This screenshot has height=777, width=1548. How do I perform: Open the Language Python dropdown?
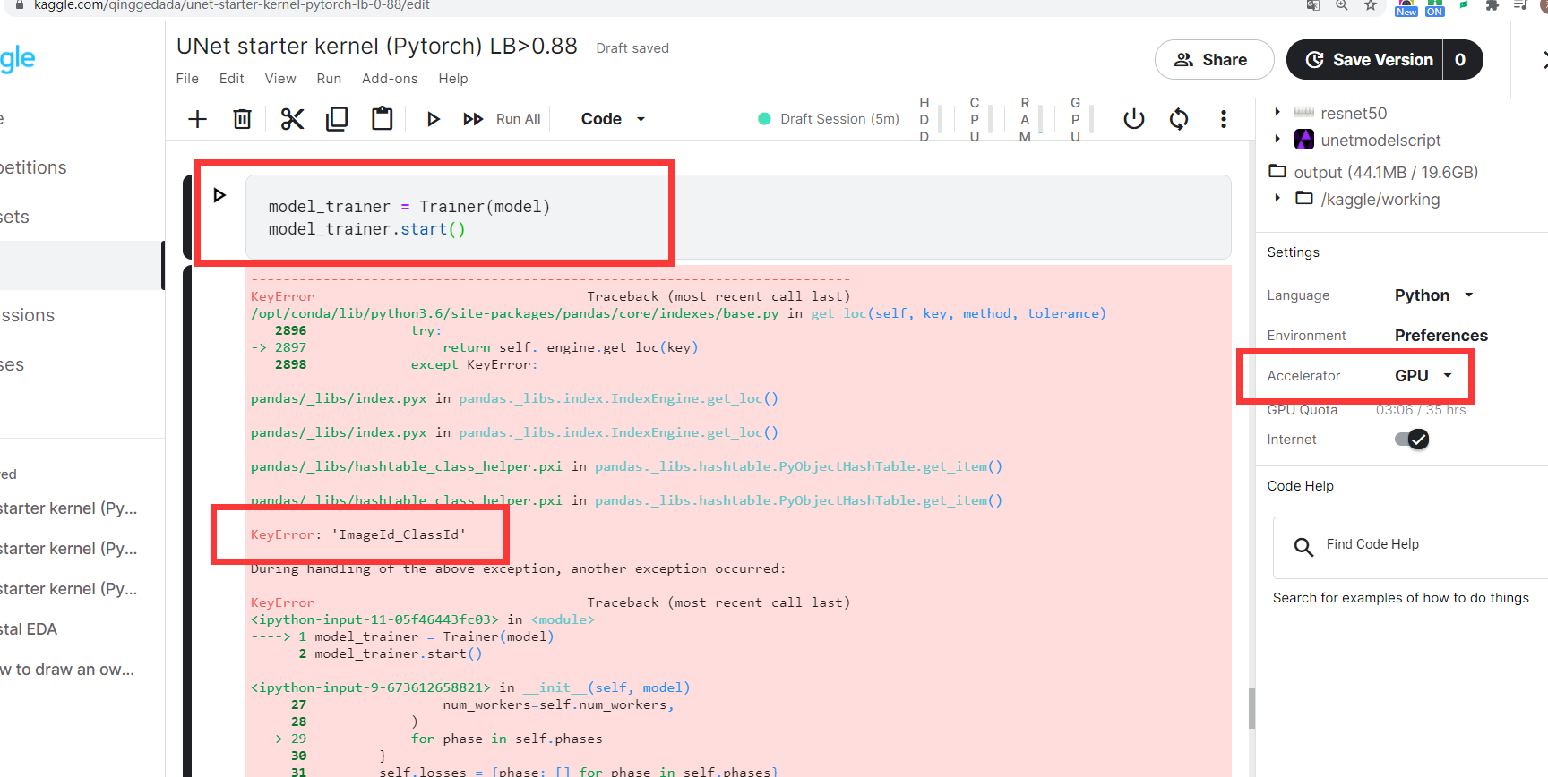1433,295
